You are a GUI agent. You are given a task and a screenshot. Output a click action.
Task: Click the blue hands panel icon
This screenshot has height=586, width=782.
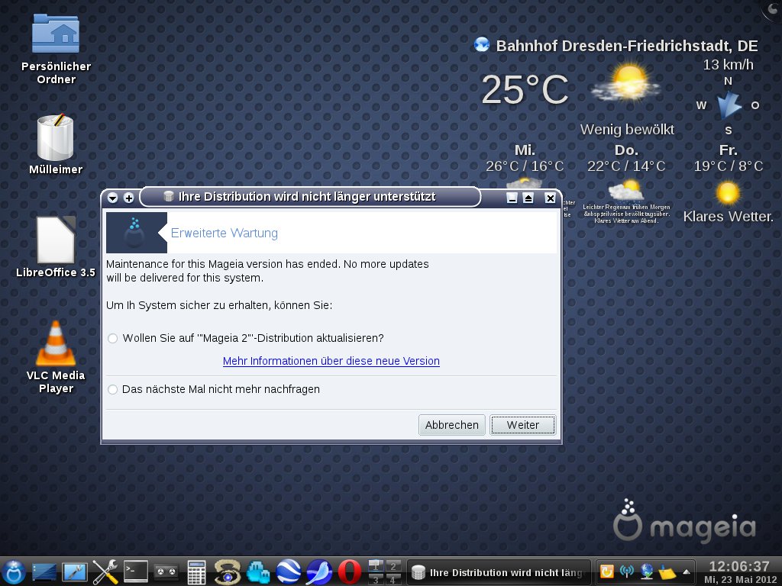pos(258,572)
